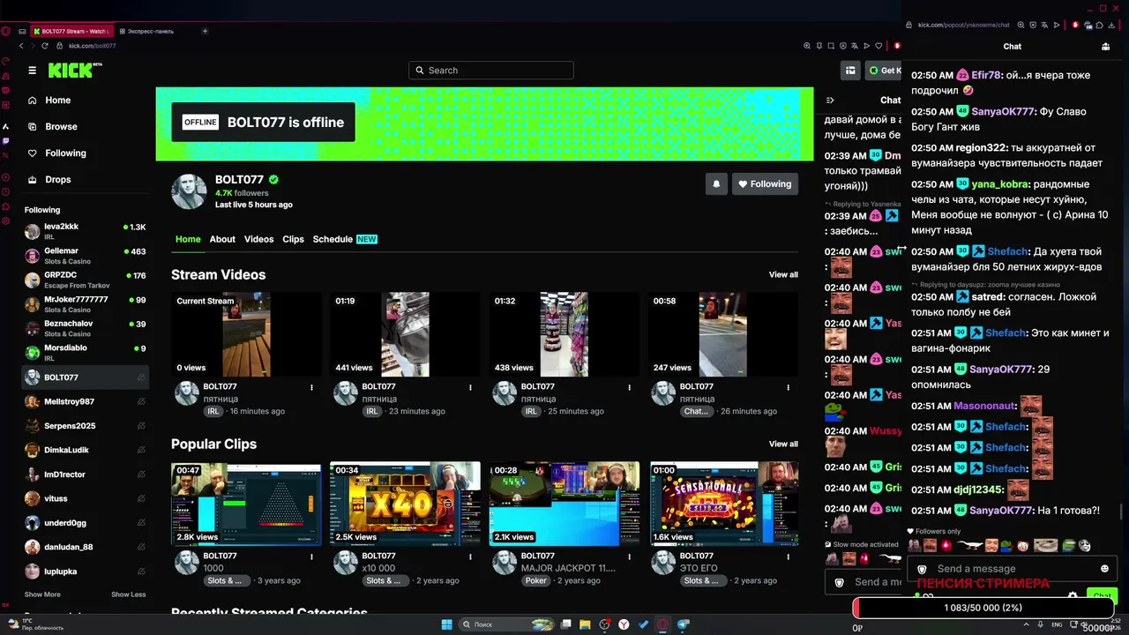Open the leaderboard gift icon in popout chat

pos(1105,47)
